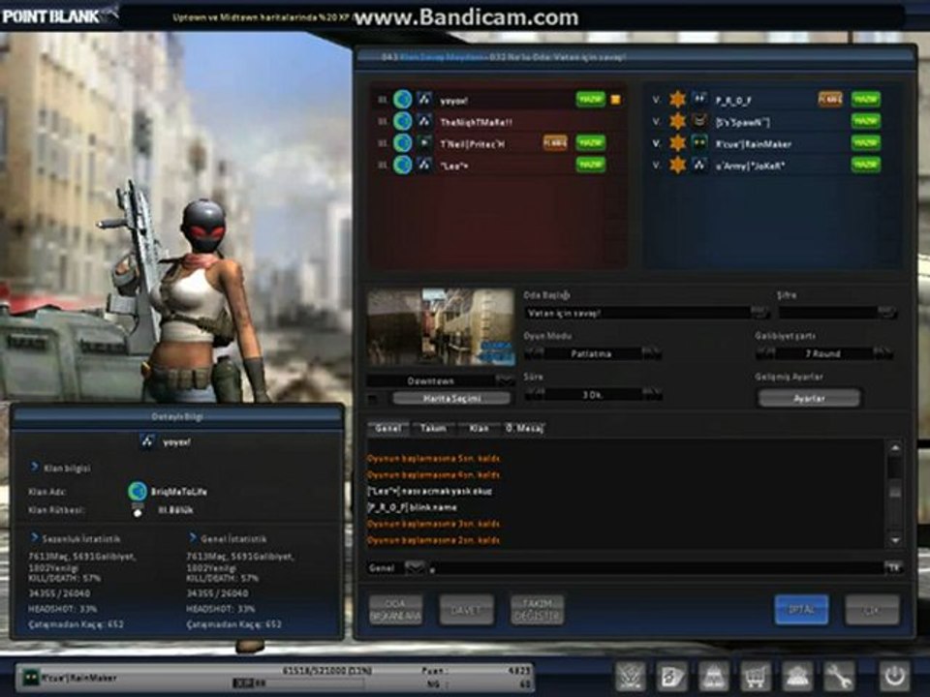Click the PC cafe badge next to P_R_O_F
The image size is (930, 697).
click(x=830, y=99)
